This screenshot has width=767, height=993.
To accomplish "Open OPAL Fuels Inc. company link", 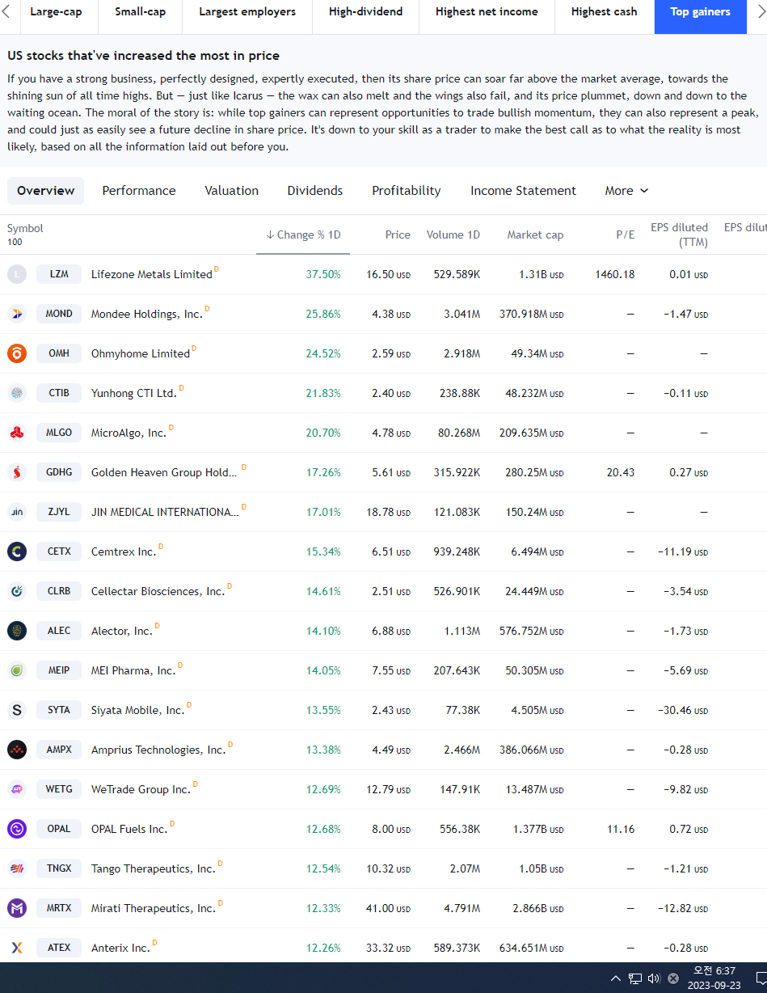I will (129, 829).
